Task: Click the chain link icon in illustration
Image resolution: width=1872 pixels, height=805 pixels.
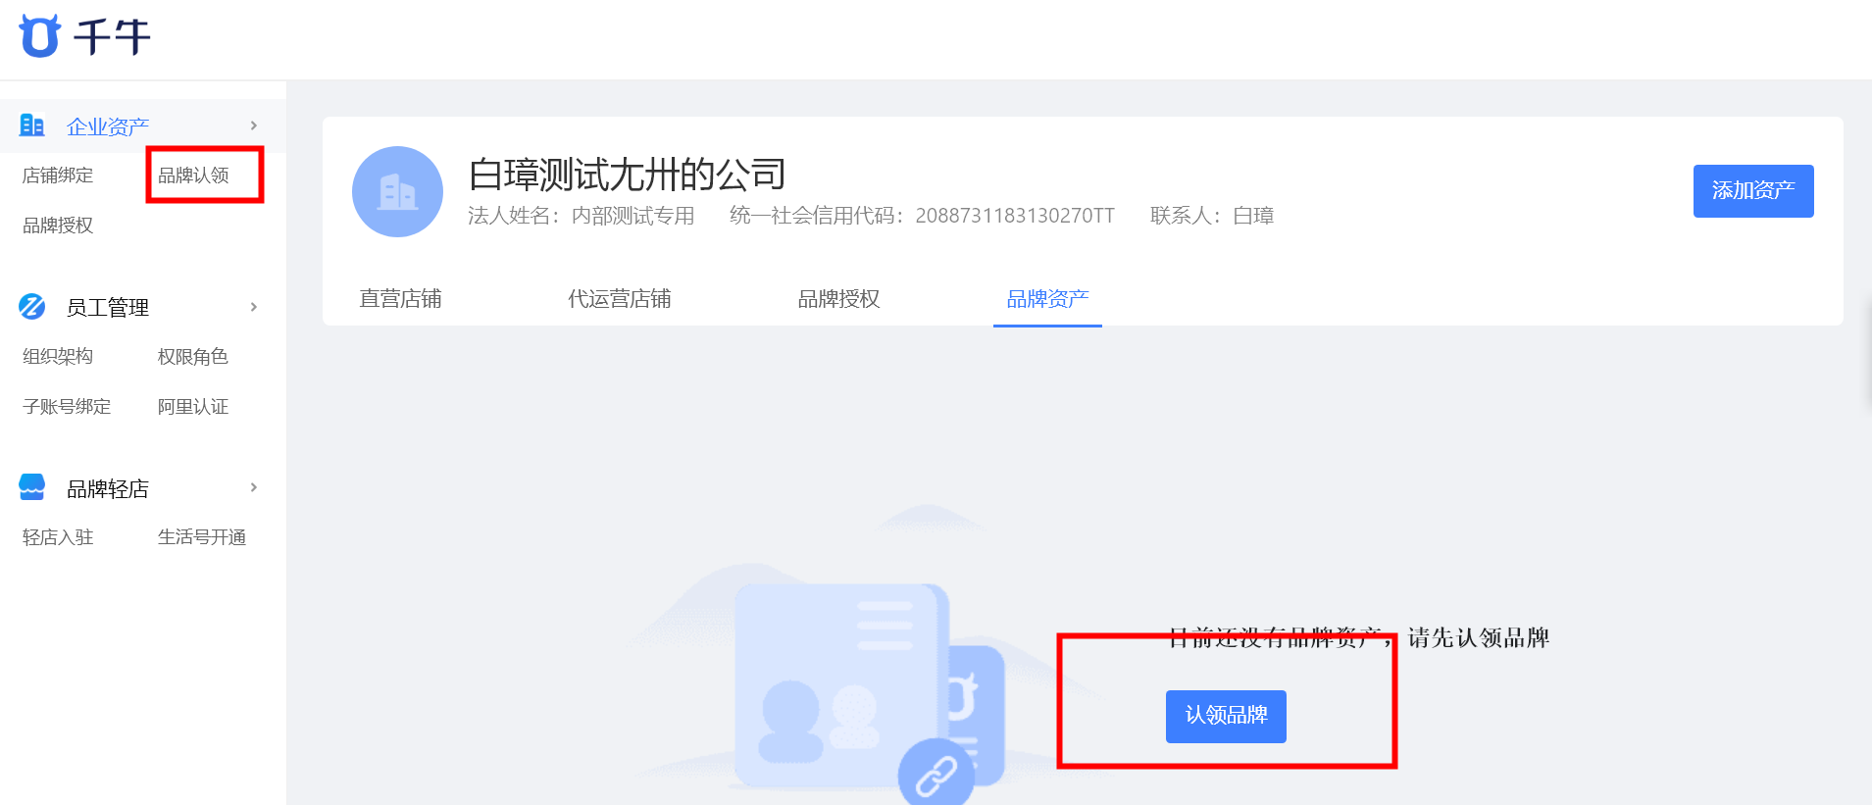Action: coord(936,776)
